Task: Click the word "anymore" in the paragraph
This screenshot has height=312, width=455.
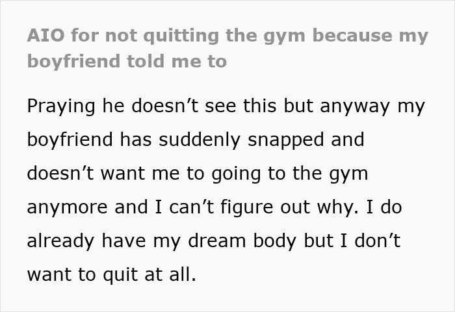Action: point(68,208)
